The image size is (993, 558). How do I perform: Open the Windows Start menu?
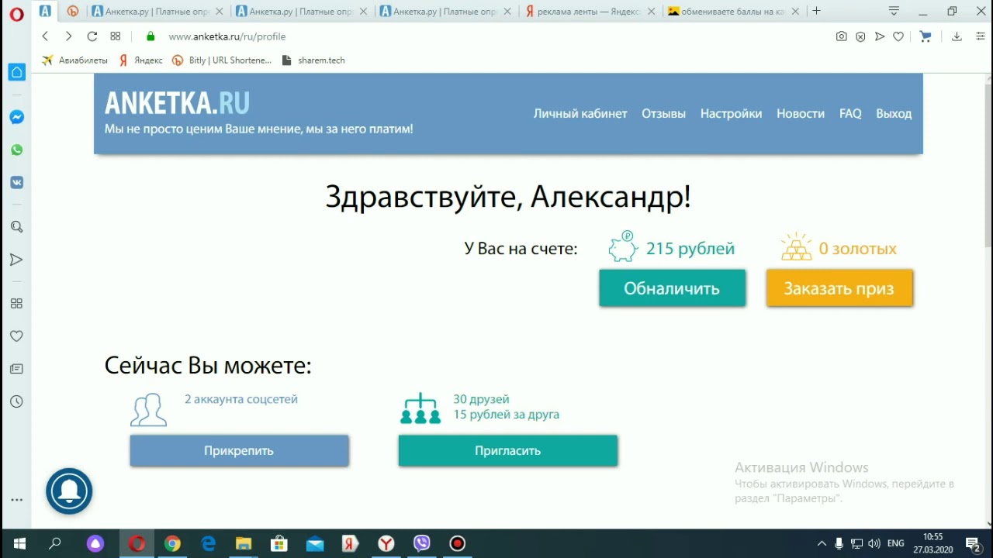click(19, 543)
